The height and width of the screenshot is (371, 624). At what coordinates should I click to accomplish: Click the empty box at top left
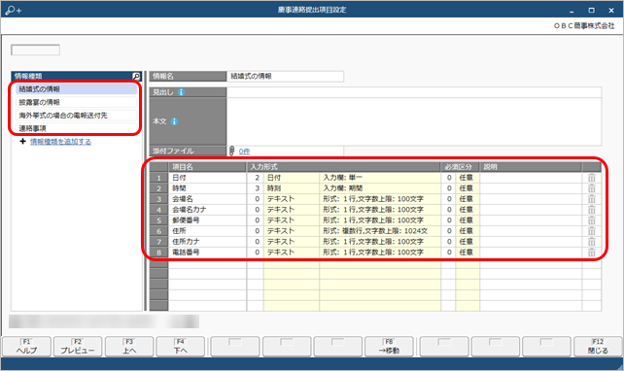pos(35,51)
